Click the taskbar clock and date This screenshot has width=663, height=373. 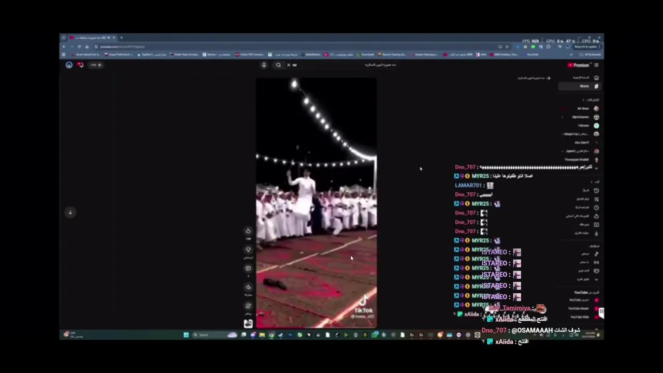tap(589, 335)
